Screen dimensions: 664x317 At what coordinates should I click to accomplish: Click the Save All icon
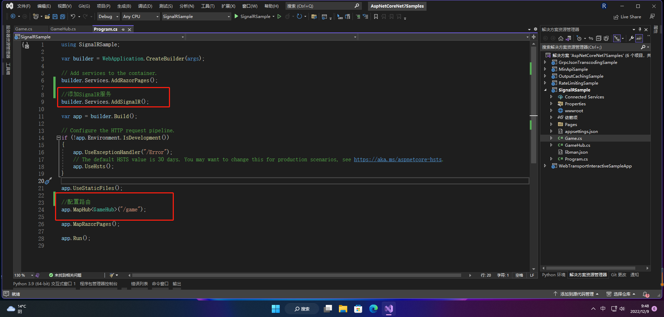[63, 16]
